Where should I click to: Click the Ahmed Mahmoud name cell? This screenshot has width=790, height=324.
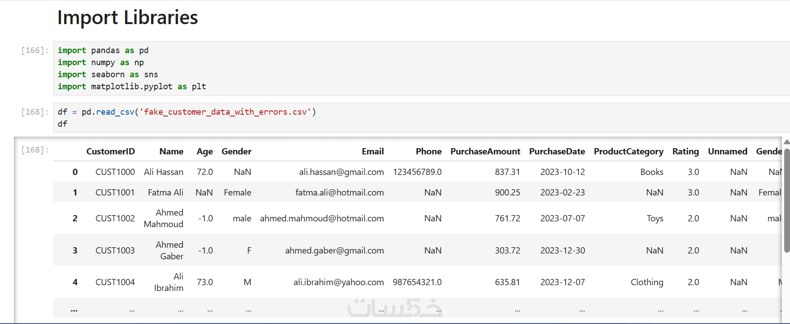164,218
